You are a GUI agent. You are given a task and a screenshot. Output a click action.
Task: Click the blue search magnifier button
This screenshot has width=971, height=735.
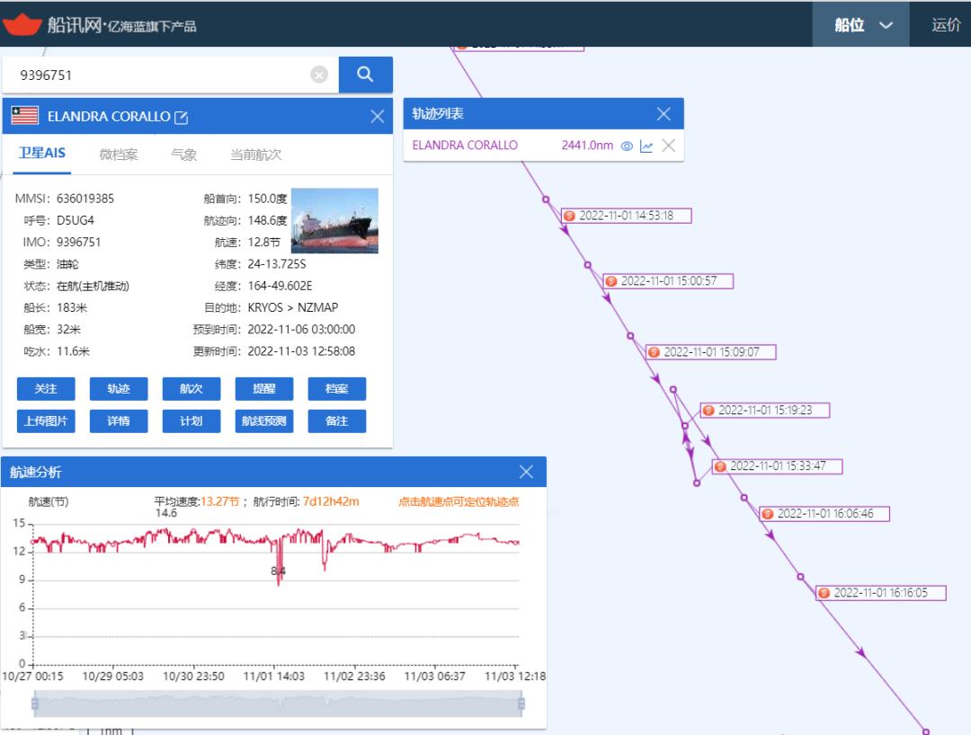365,75
